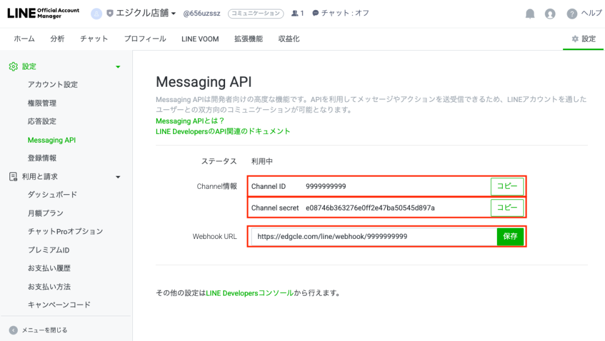
Task: Click the gear icon beside sidebar 設定
Action: tap(14, 66)
